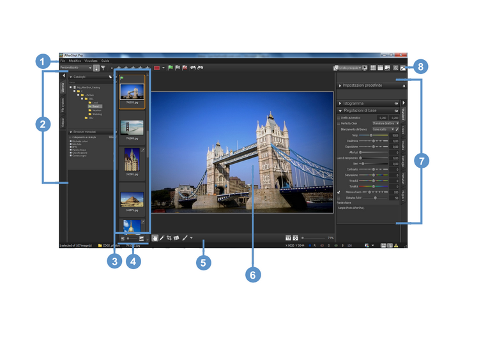This screenshot has height=345, width=488.
Task: Uncheck the Messa a fuoco checkbox
Action: (339, 192)
